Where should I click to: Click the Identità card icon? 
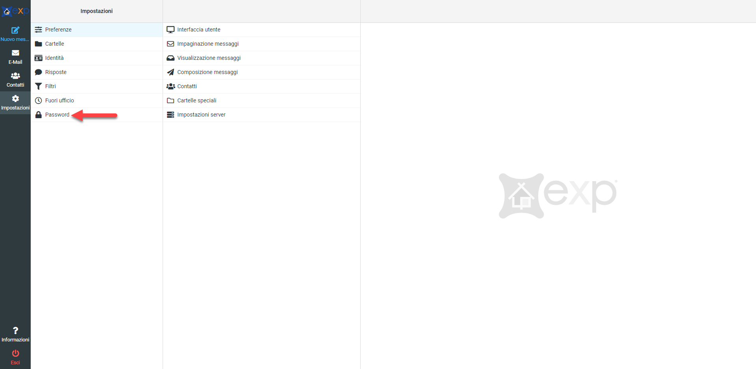38,58
